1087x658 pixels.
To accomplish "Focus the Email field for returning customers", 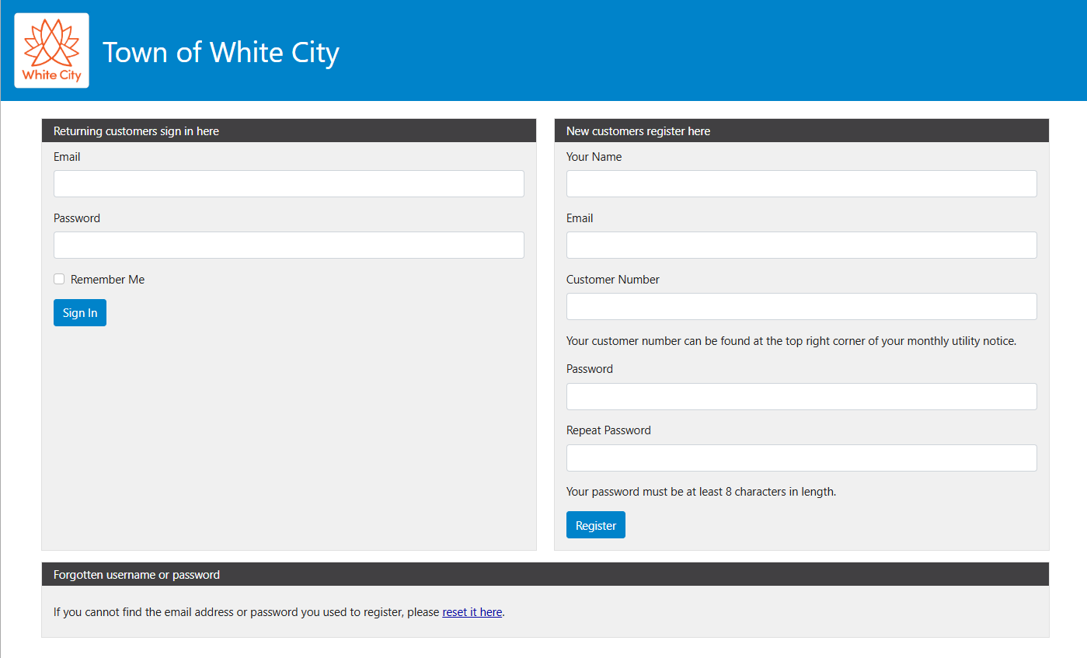I will click(288, 184).
